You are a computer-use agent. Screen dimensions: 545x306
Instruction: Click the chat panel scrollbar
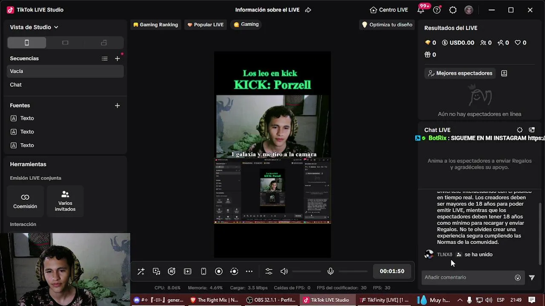pos(541,233)
